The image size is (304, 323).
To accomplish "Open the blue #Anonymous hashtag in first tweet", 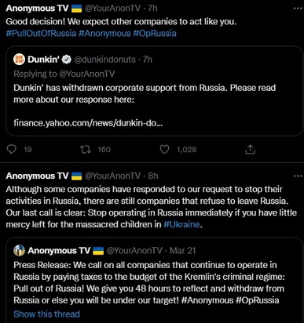I will (x=104, y=34).
